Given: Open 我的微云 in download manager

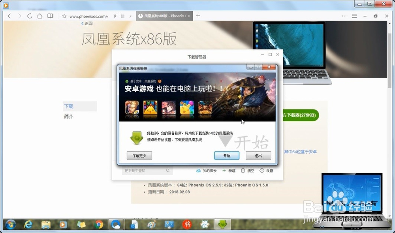Looking at the screenshot, I should (206, 171).
